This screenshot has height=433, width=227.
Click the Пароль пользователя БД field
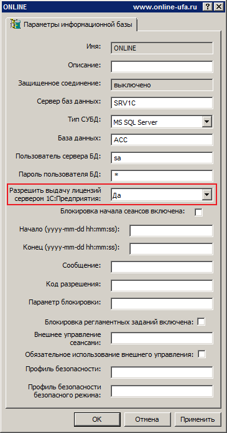(162, 176)
